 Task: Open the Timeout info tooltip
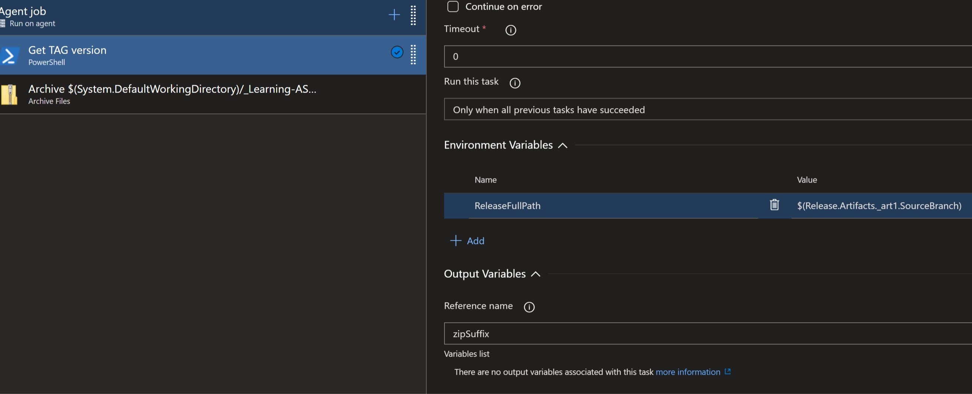pos(510,30)
